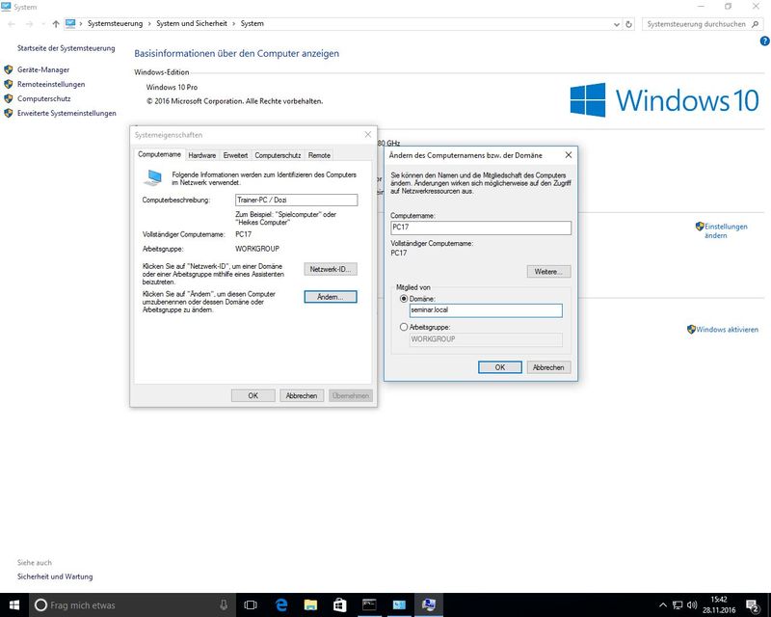Open File Explorer from the taskbar

click(x=310, y=604)
